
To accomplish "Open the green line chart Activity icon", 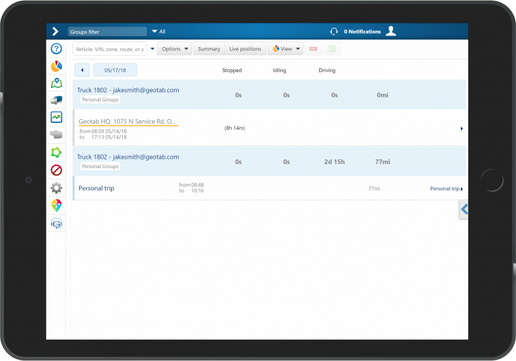I will 56,117.
